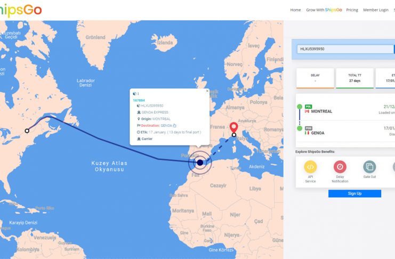This screenshot has width=395, height=259.
Task: Click the Moritanya label on map
Action: click(x=183, y=211)
